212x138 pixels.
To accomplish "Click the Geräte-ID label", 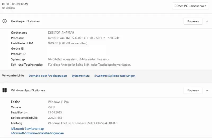I will click(17, 49).
